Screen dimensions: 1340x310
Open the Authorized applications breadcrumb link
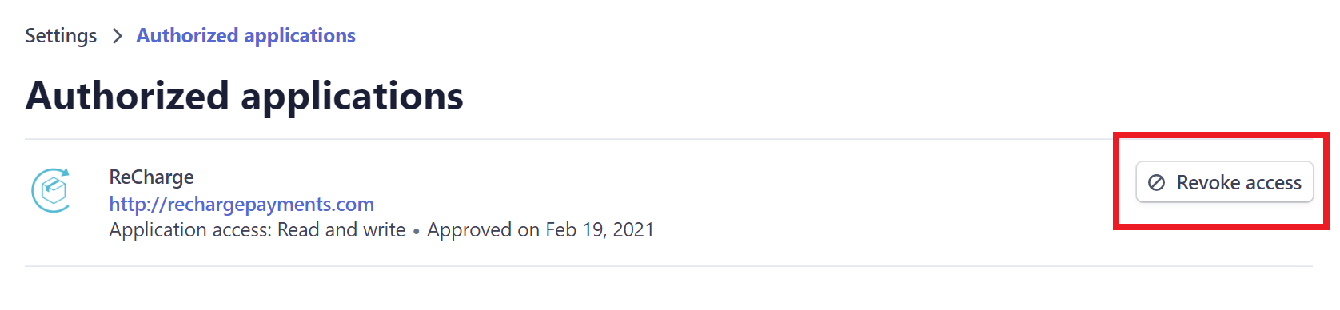(246, 36)
